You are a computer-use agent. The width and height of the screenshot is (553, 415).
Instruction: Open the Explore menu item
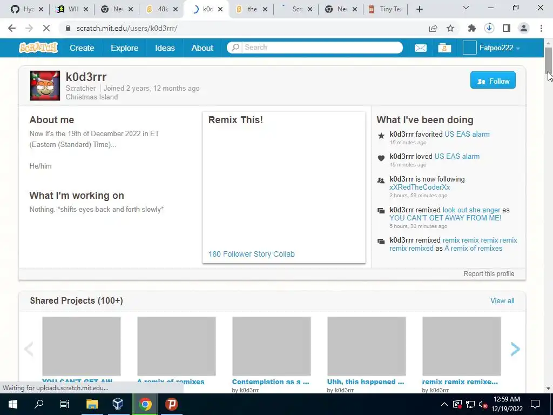tap(125, 48)
